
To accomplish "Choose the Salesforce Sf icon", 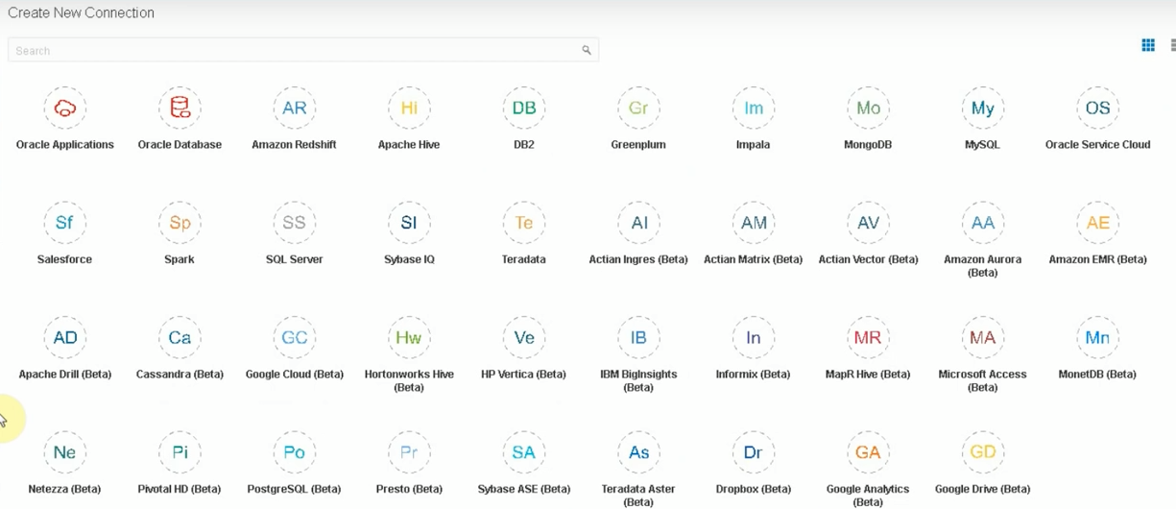I will click(64, 223).
